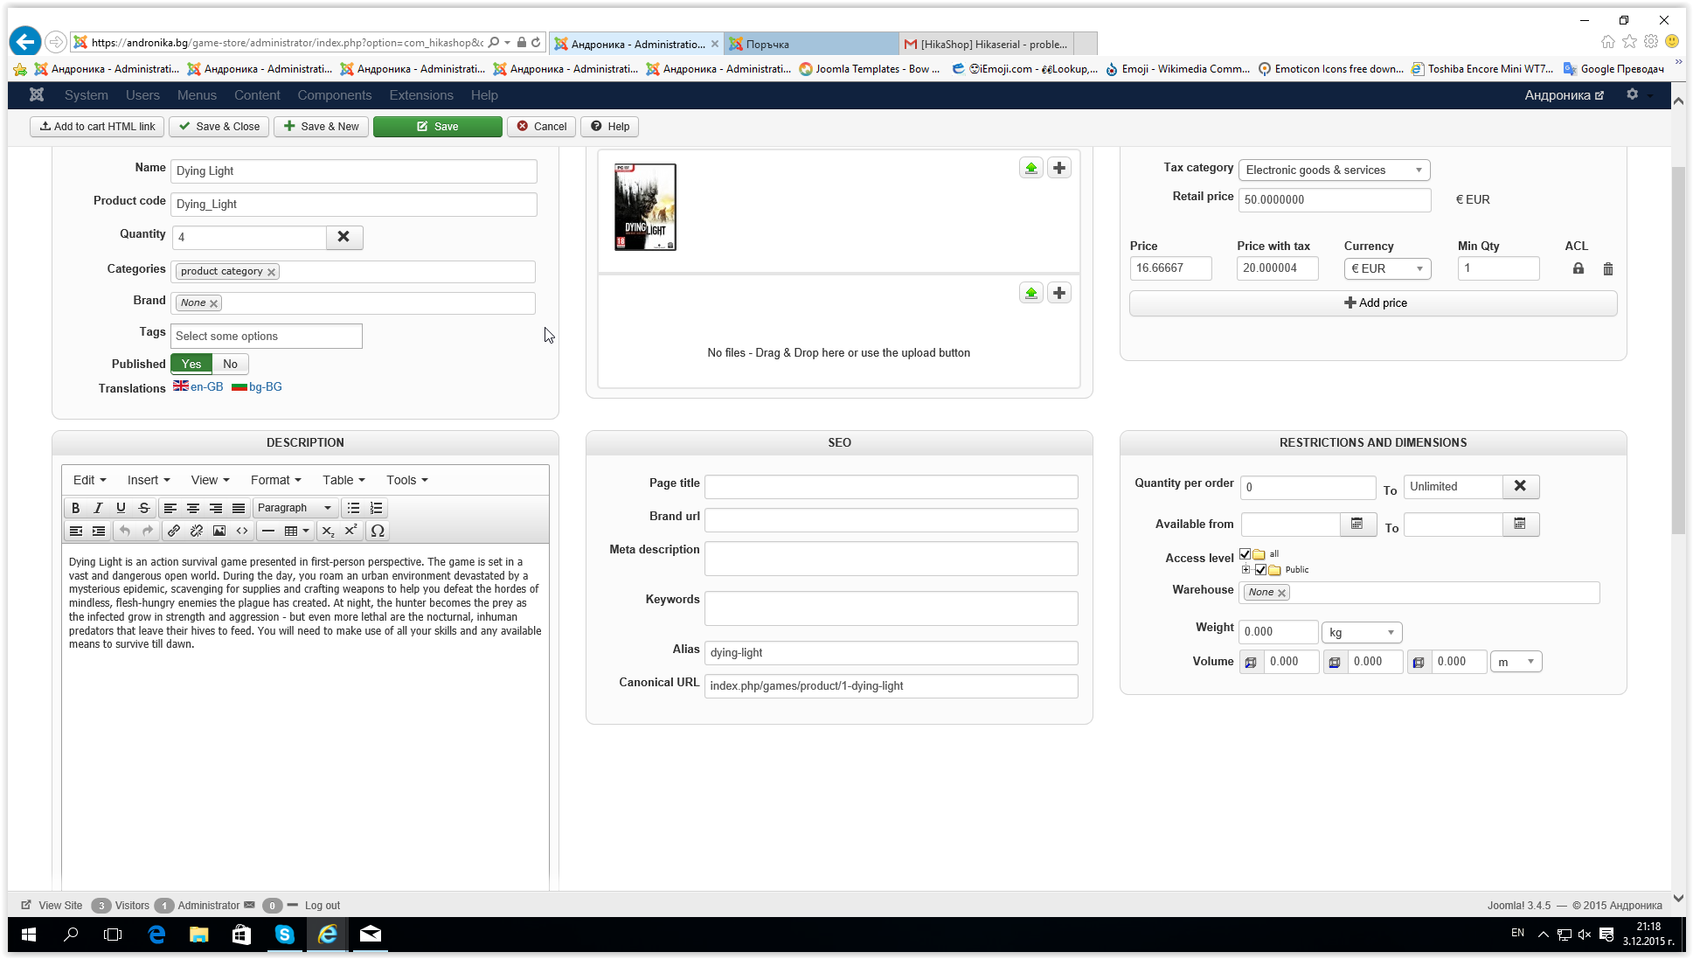
Task: Delete price row with trash icon
Action: [1608, 269]
